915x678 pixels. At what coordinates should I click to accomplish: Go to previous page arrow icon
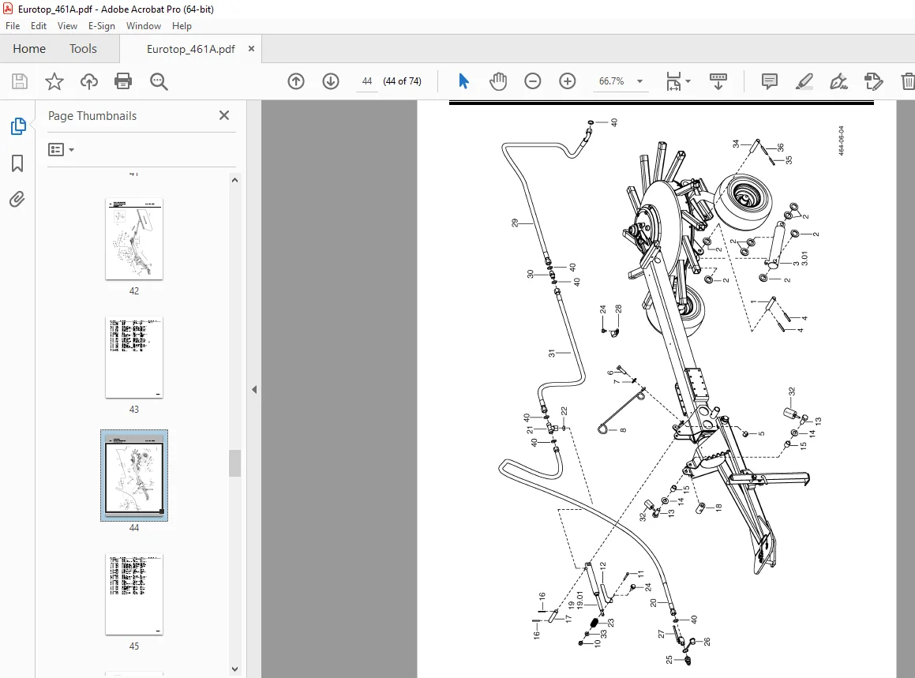[x=296, y=81]
